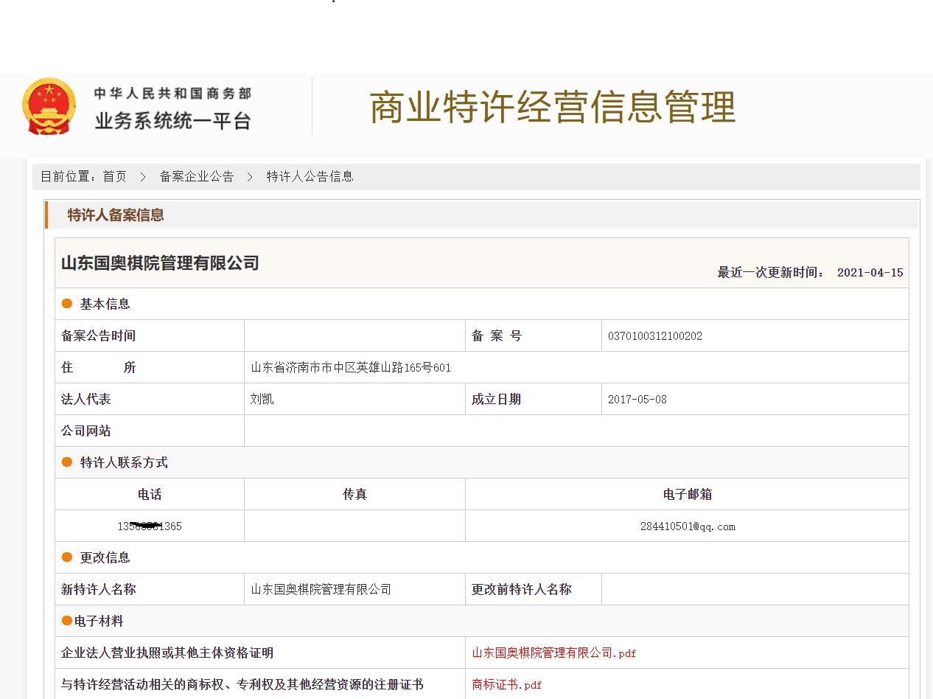Viewport: 933px width, 699px height.
Task: Click the national emblem logo
Action: 49,107
